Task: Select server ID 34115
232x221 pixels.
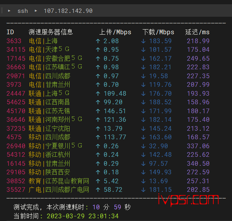Action: pyautogui.click(x=16, y=50)
